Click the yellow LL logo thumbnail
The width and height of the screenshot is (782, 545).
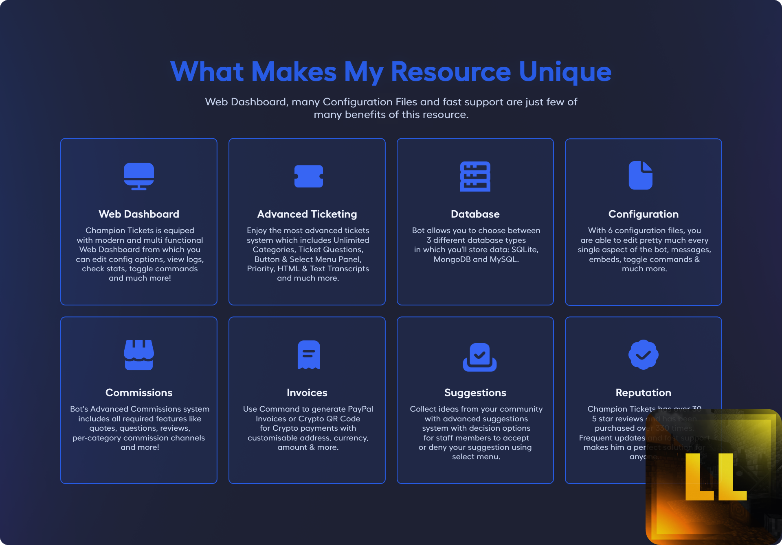coord(715,477)
